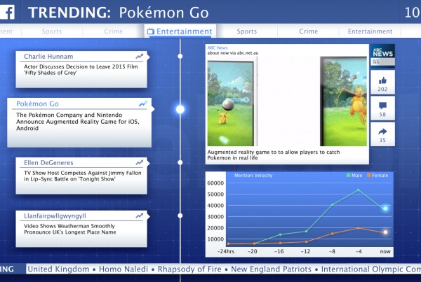Switch to the bright Crime tab
Viewport: 421px width, 282px height.
[309, 31]
